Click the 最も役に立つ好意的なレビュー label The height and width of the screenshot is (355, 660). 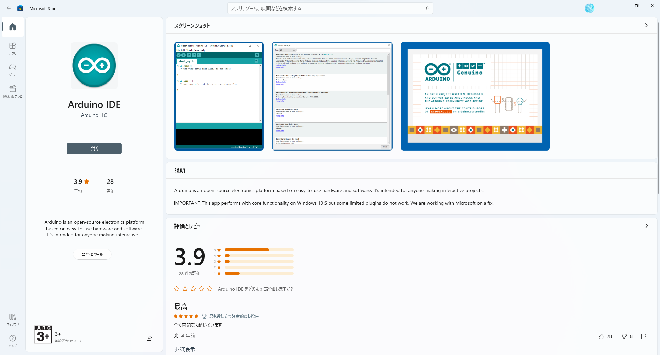(234, 316)
